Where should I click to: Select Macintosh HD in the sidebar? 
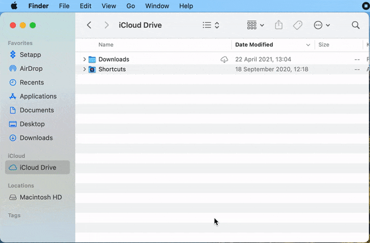(x=37, y=197)
